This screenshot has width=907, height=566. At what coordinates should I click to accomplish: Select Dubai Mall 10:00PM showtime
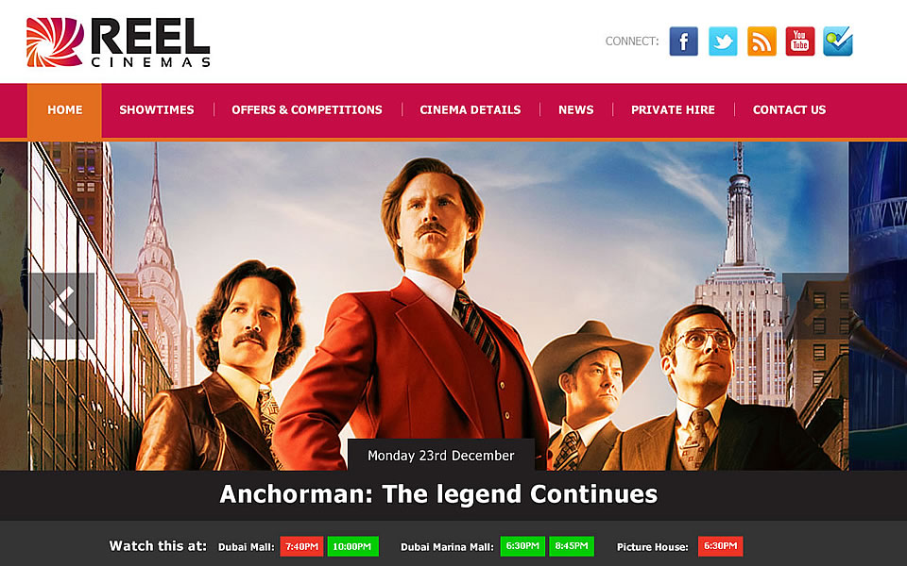click(x=352, y=546)
